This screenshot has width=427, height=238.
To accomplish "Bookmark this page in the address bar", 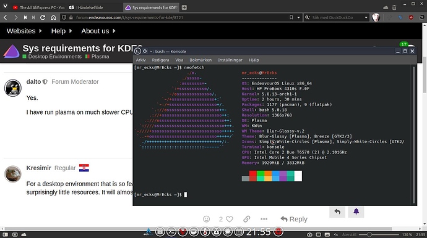I will [x=291, y=17].
